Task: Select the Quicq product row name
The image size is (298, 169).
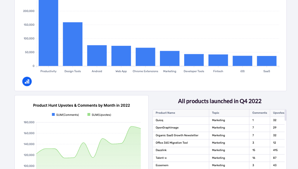Action: [159, 120]
